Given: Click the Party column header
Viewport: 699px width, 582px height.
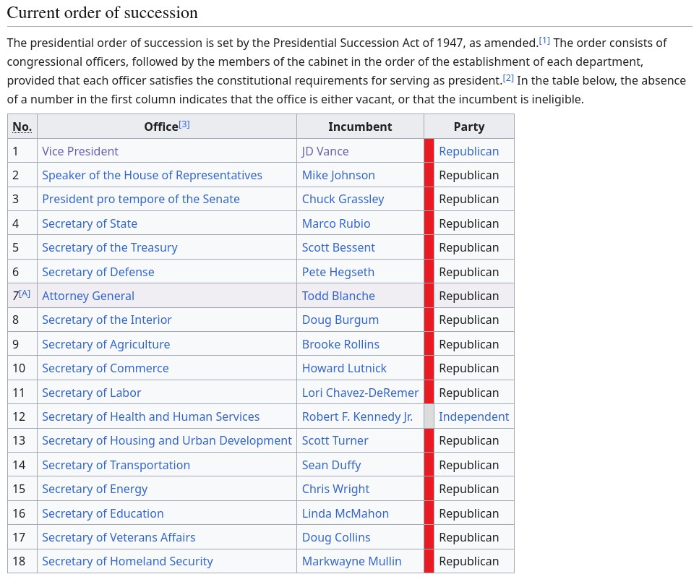Looking at the screenshot, I should [x=469, y=127].
